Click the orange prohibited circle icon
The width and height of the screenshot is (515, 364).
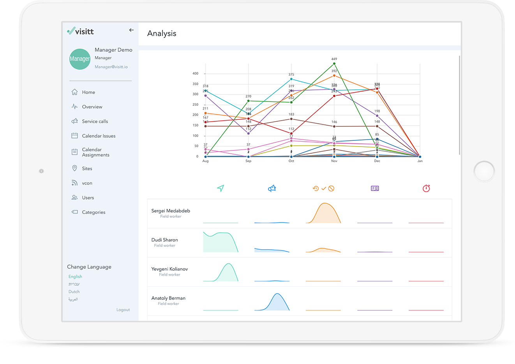tap(331, 188)
